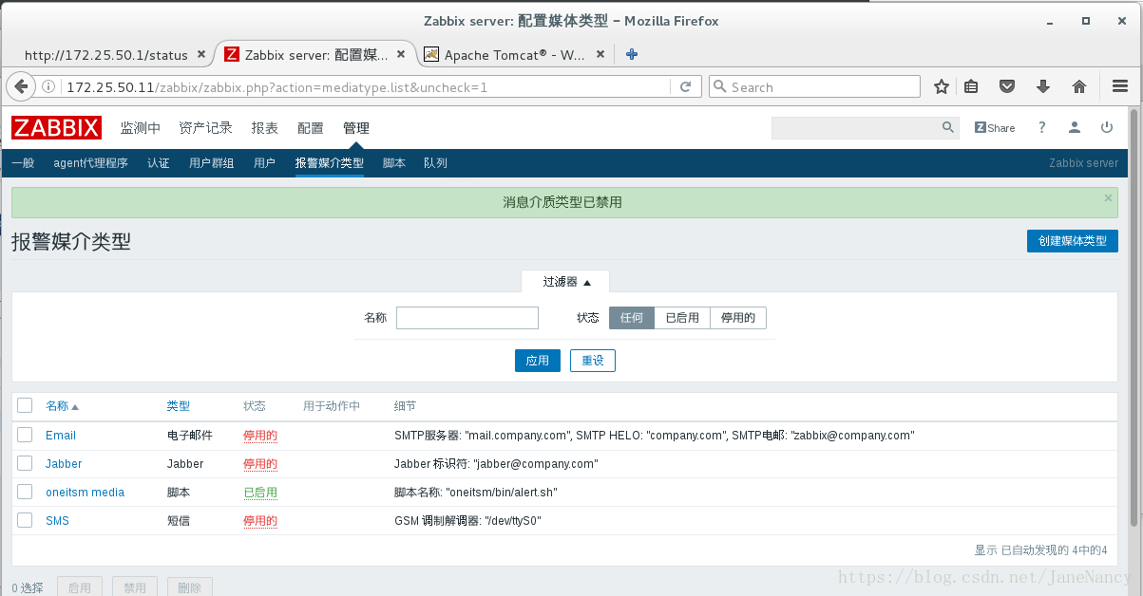Go to 报警媒介类型 submenu

tap(330, 163)
